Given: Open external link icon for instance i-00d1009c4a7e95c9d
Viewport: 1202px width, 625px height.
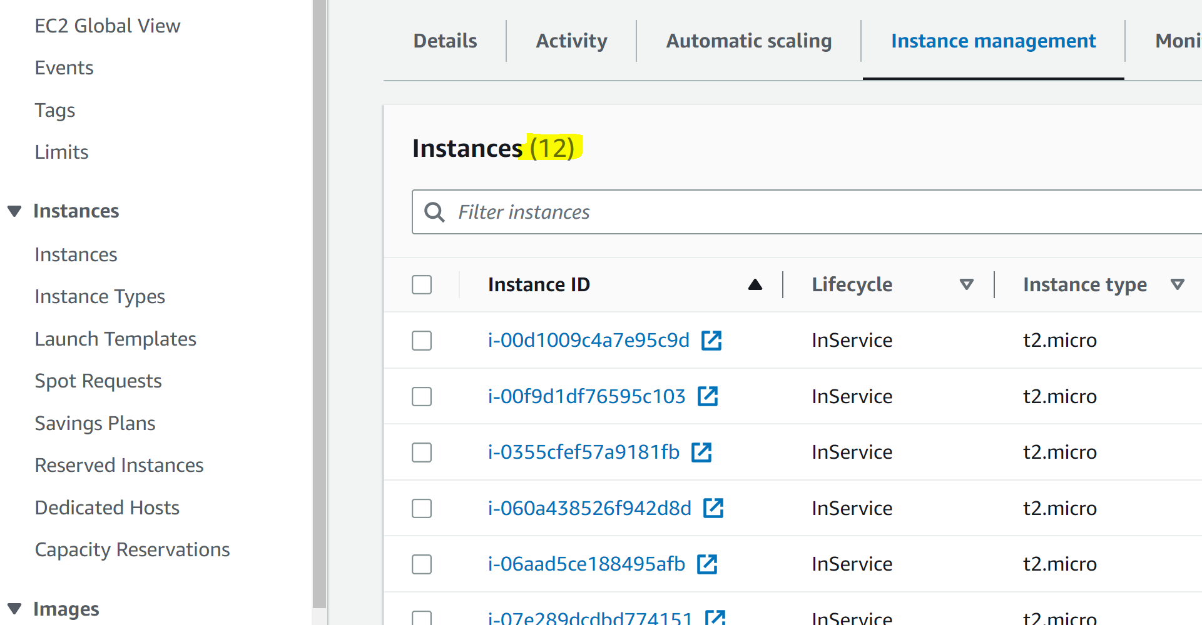Looking at the screenshot, I should [x=711, y=341].
